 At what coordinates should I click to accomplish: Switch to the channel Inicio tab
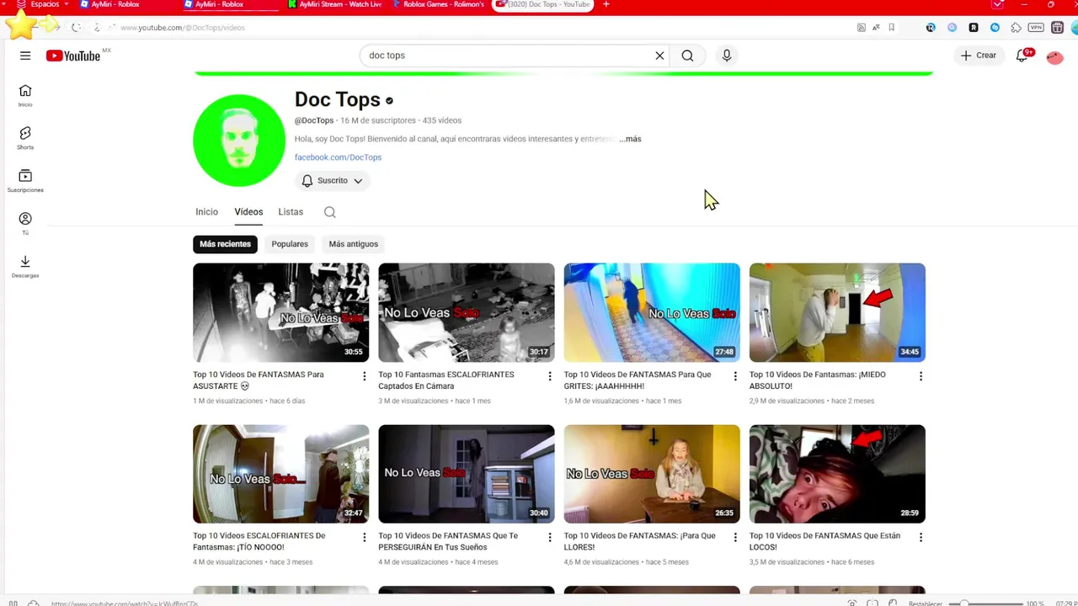206,212
